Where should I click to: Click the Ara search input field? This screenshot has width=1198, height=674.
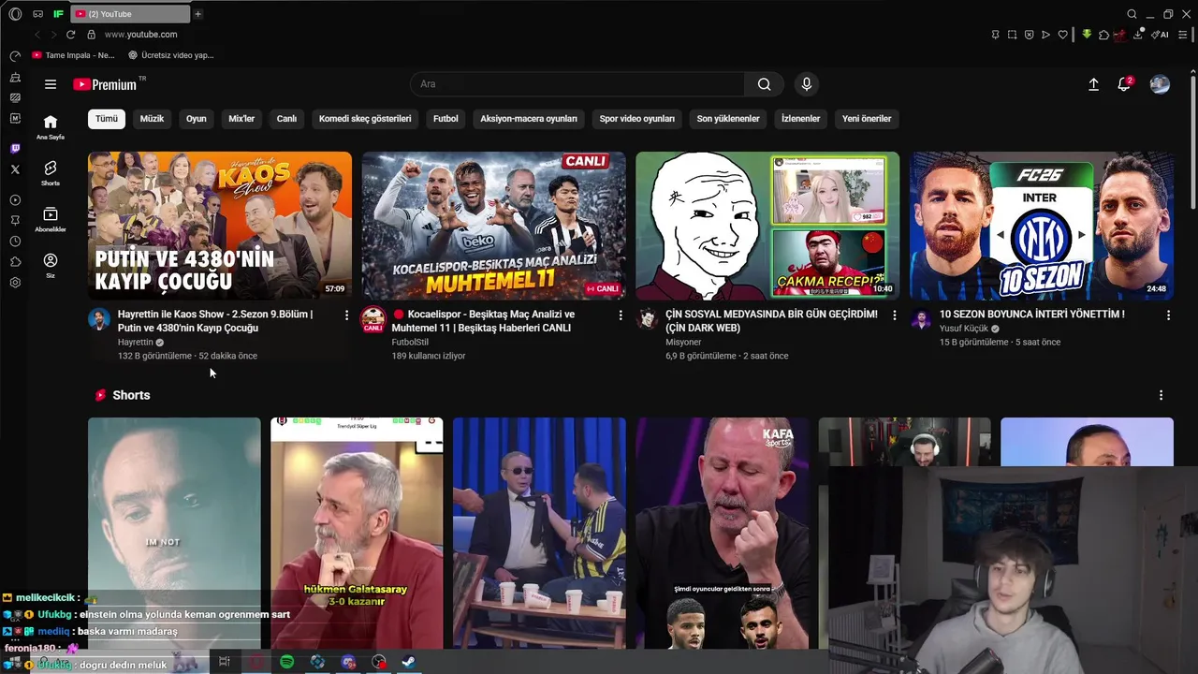pyautogui.click(x=577, y=84)
